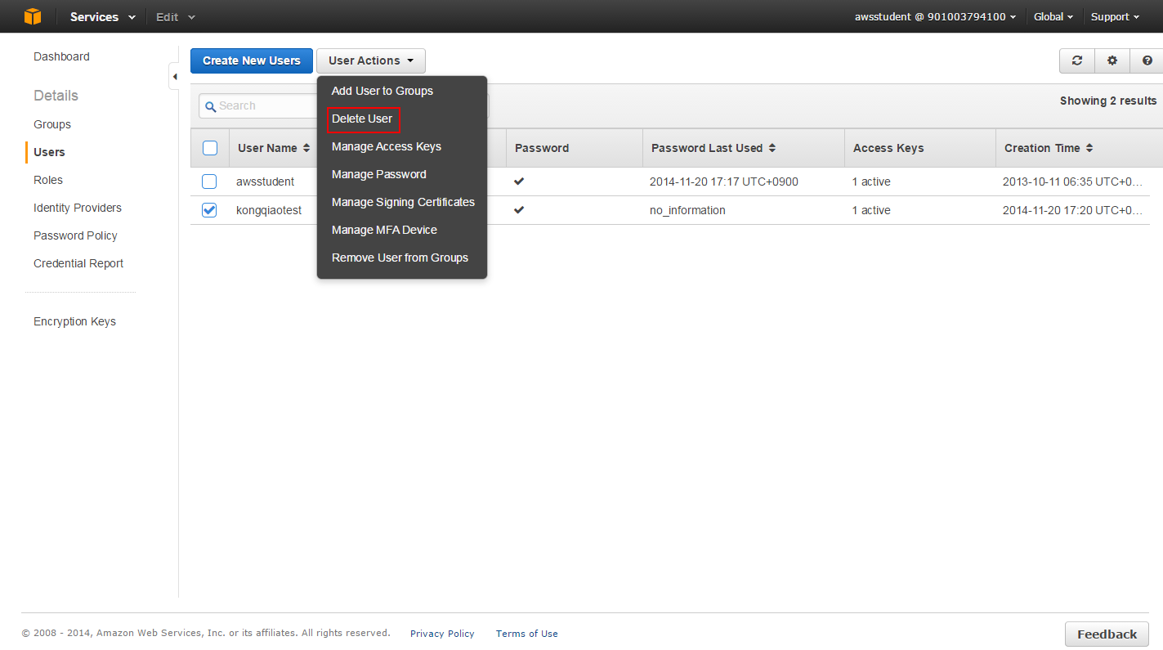Check the awsstudent user checkbox
The image size is (1163, 650).
[x=209, y=182]
